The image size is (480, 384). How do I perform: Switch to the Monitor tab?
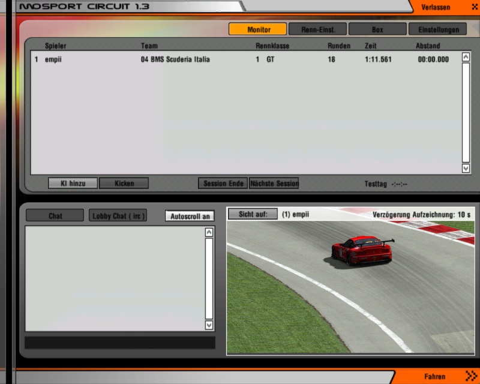point(258,29)
